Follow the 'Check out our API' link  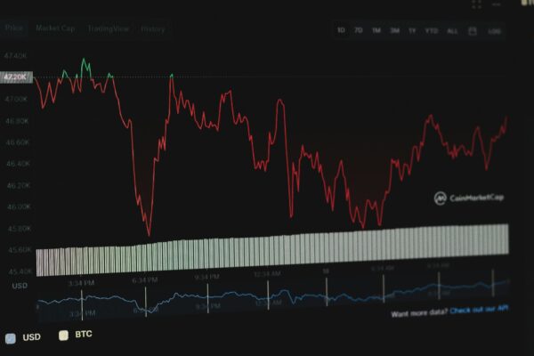479,310
